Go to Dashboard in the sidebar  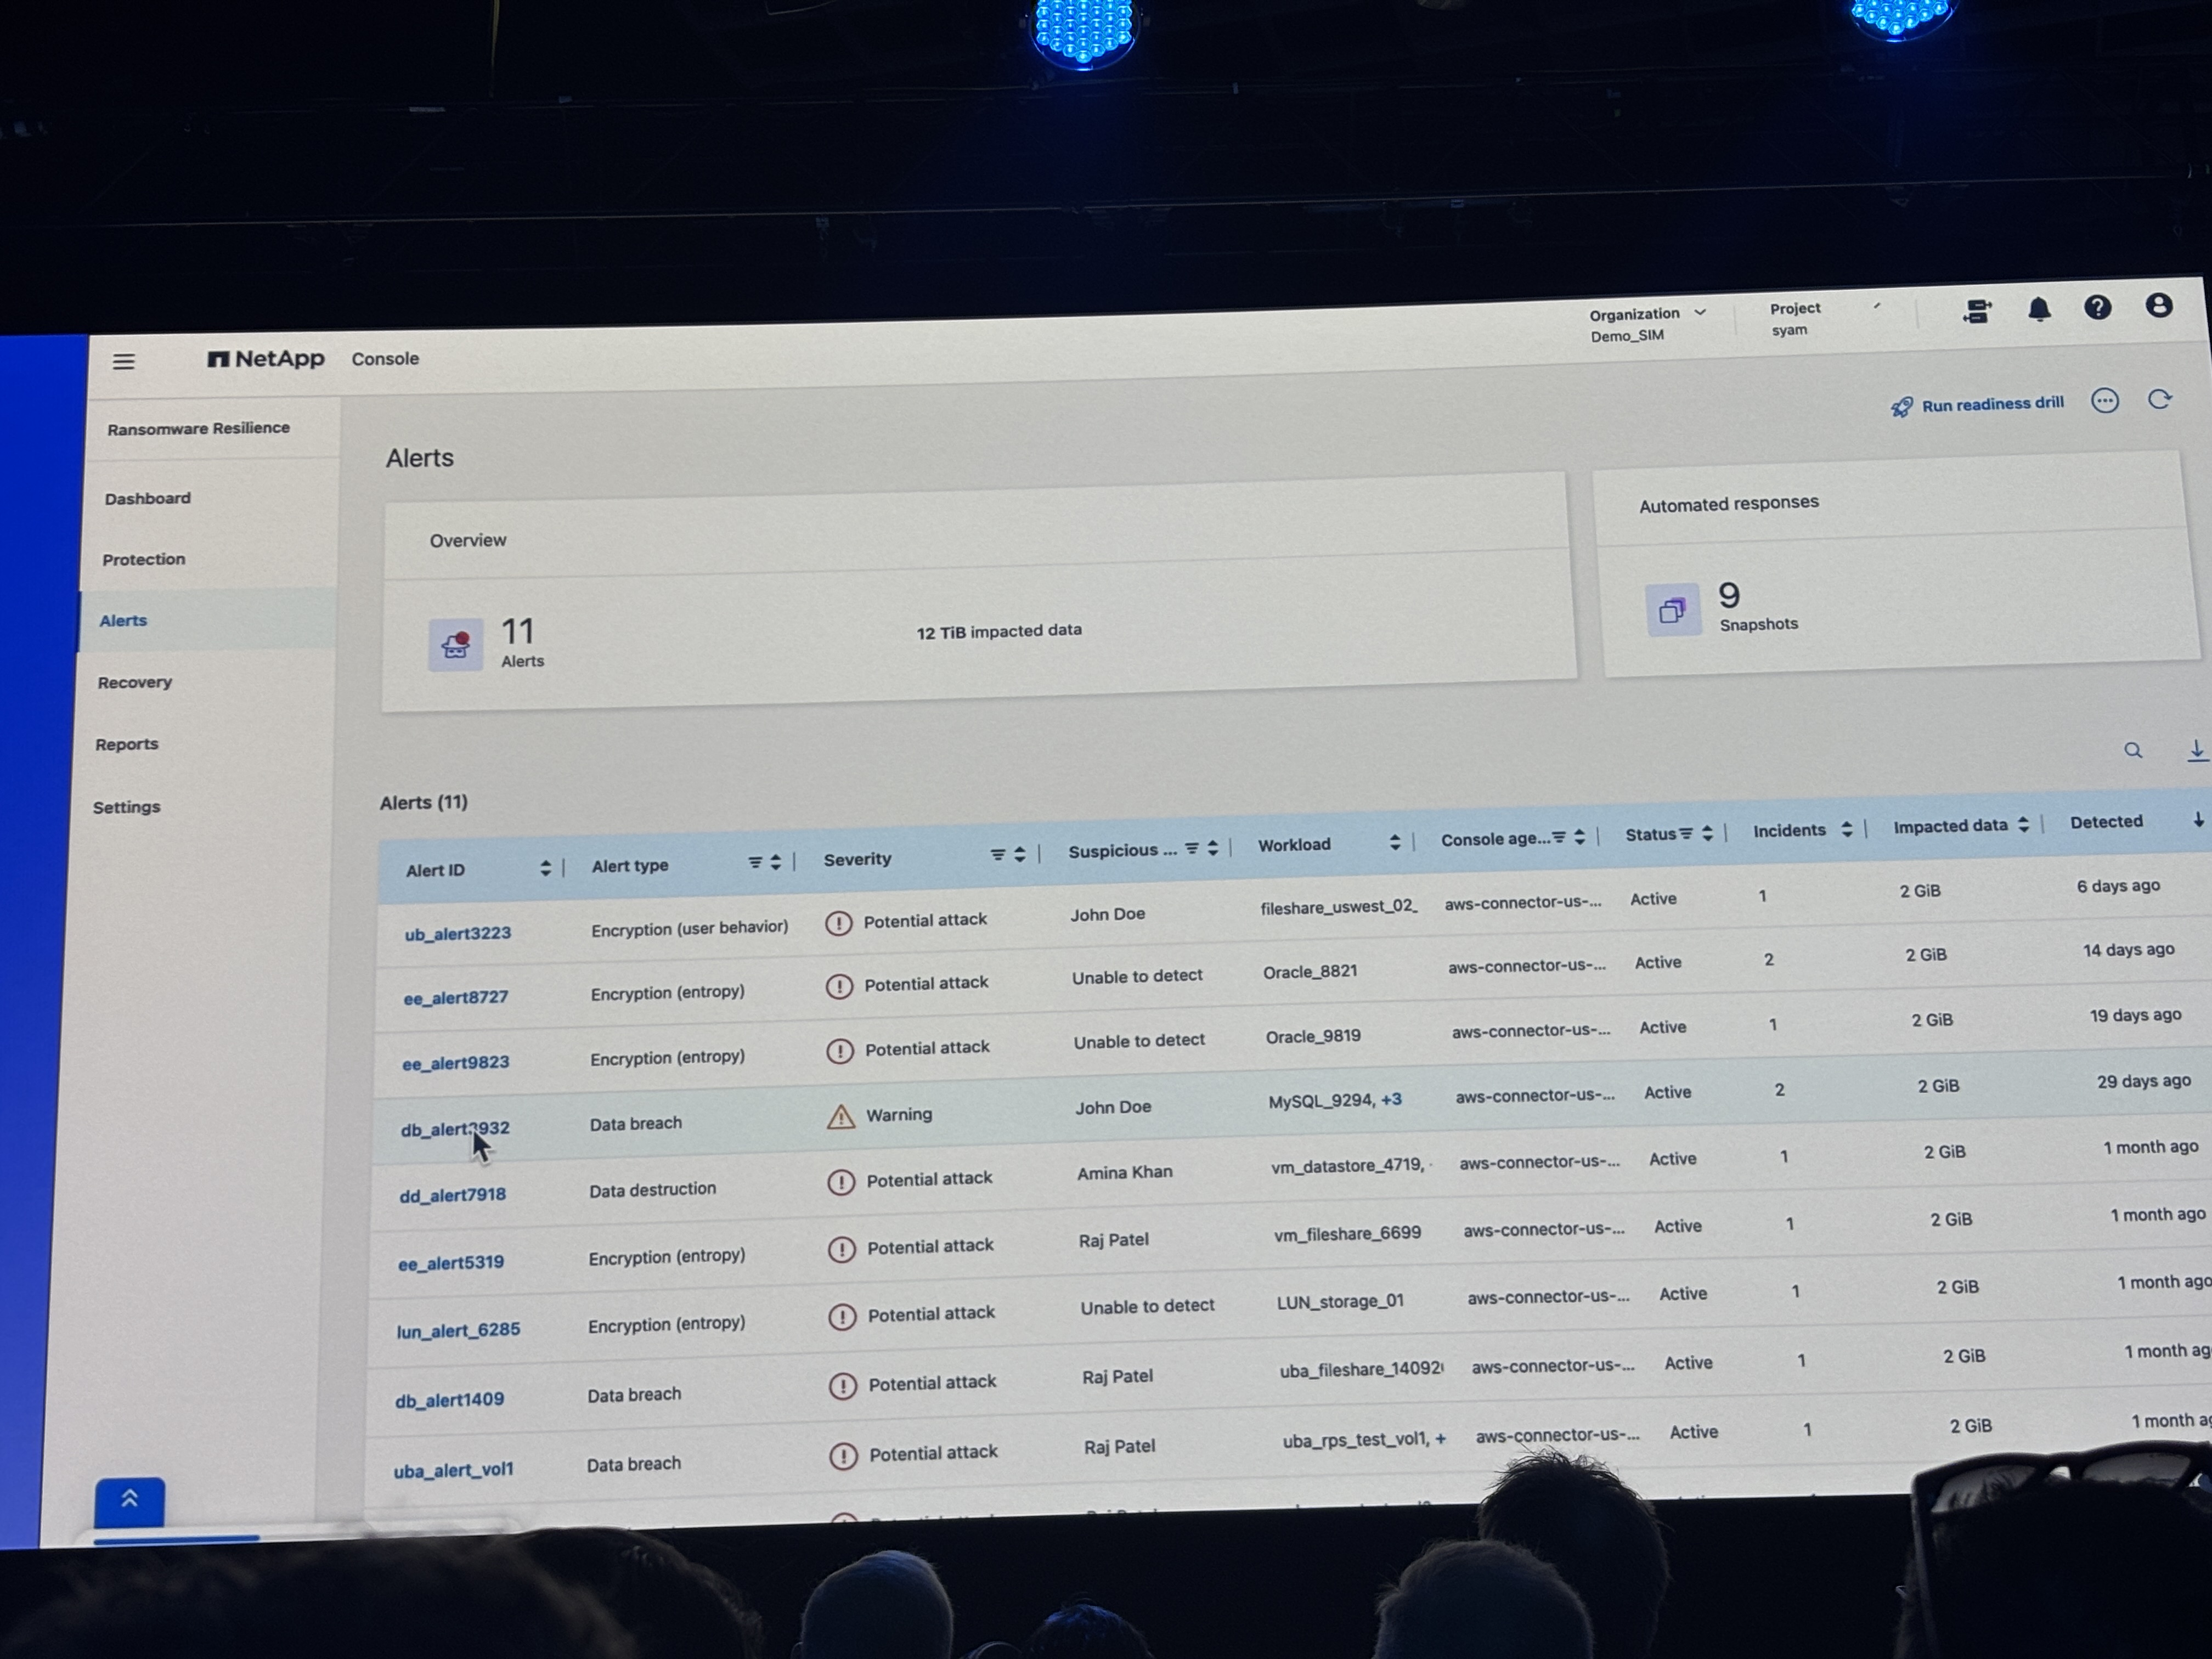click(x=148, y=498)
